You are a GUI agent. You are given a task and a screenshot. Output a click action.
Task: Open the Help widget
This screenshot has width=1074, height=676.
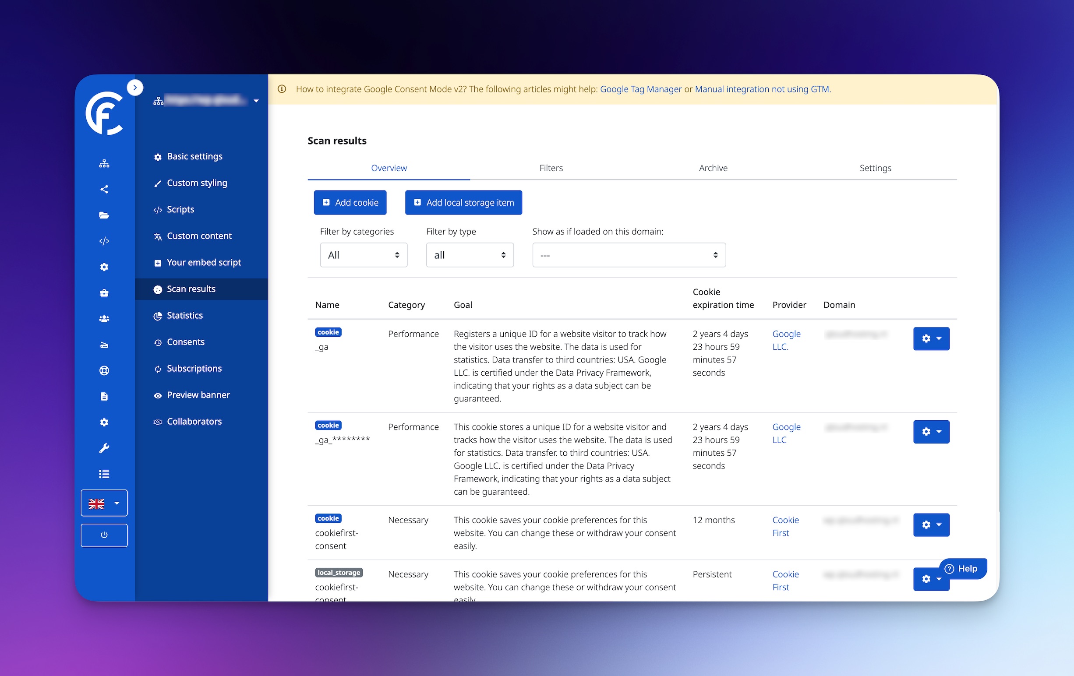click(963, 569)
